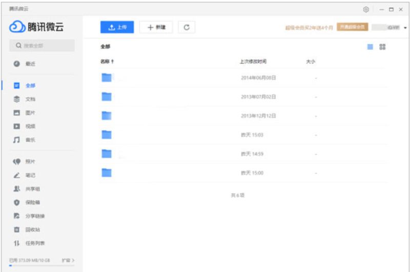The image size is (410, 272).
Task: Click the storage usage progress bar
Action: pyautogui.click(x=42, y=265)
